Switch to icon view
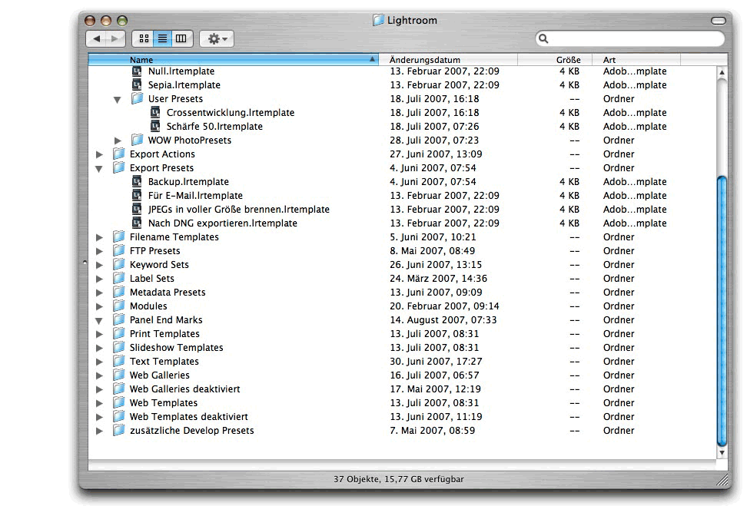Screen dimensions: 747x506 point(144,38)
